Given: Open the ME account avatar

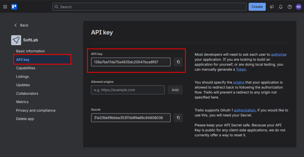Looking at the screenshot, I should click(x=298, y=7).
